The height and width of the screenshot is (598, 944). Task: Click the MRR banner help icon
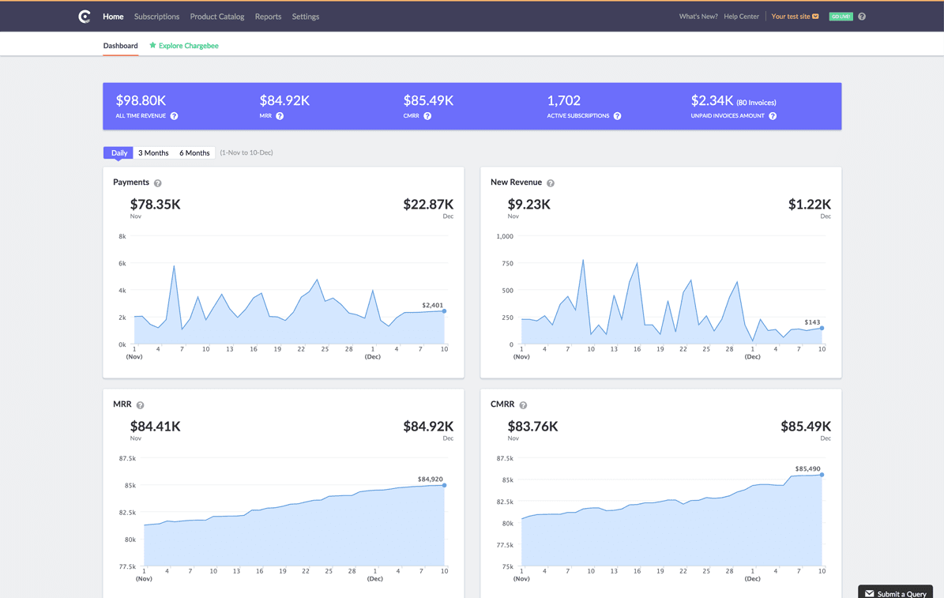(x=280, y=115)
